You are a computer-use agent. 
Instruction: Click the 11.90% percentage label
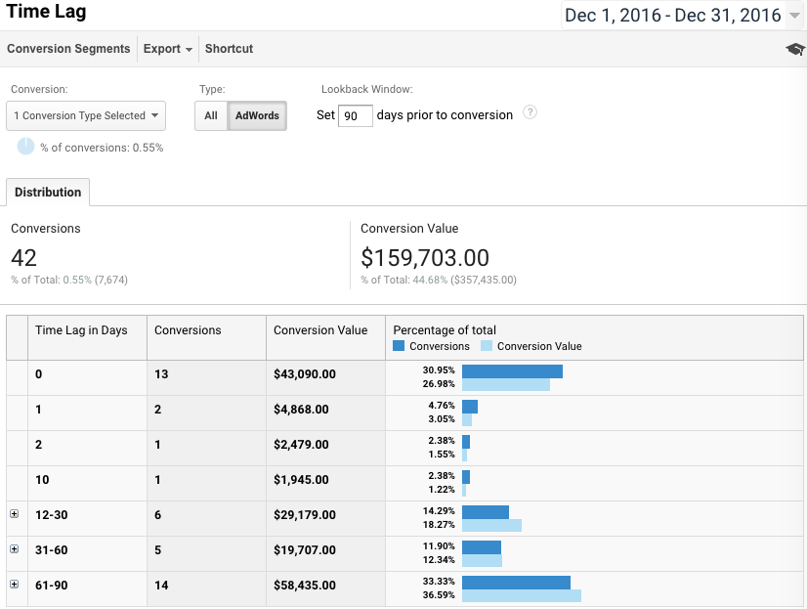coord(439,545)
